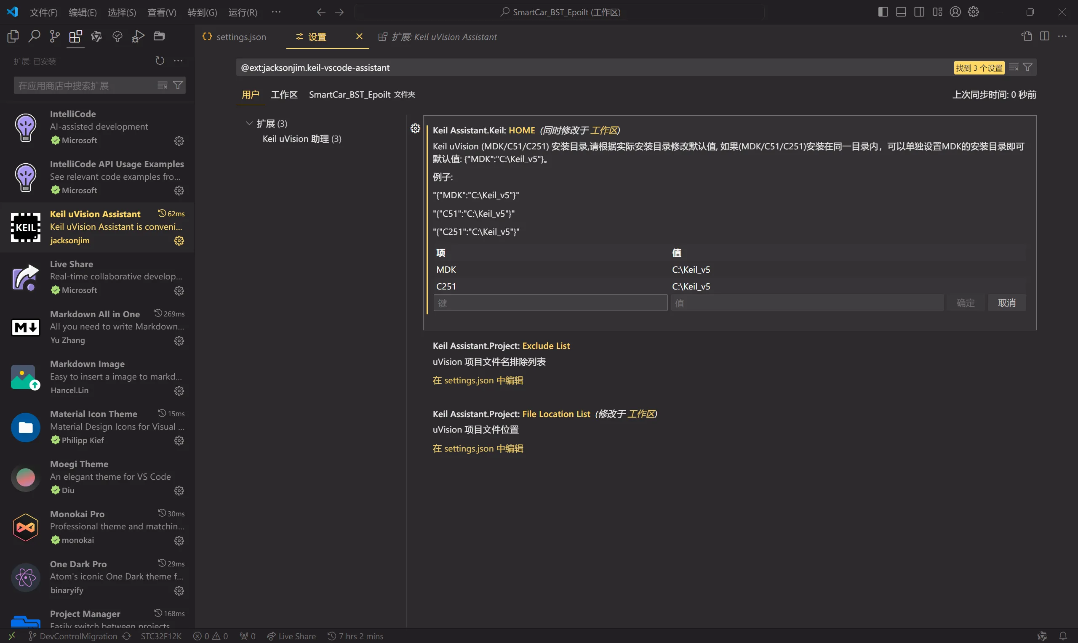1078x643 pixels.
Task: Focus the 键 key input field
Action: (550, 303)
